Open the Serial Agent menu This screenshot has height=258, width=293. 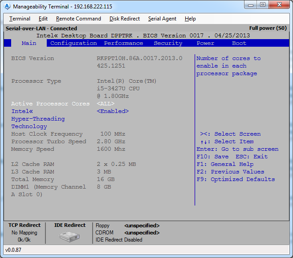162,19
